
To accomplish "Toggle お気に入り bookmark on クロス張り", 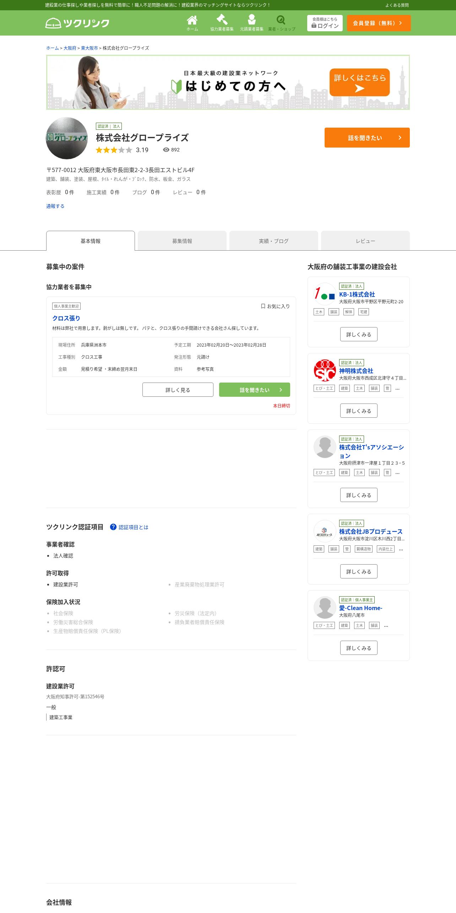I will (x=275, y=306).
